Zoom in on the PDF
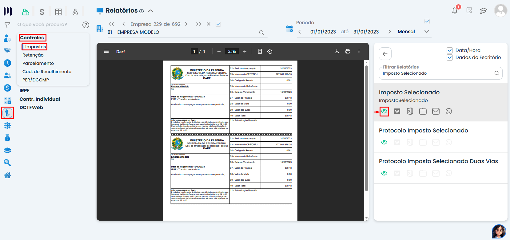510x240 pixels. [x=245, y=51]
